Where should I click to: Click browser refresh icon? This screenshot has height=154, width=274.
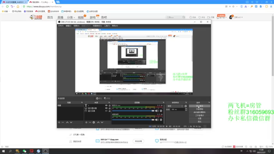point(7,7)
